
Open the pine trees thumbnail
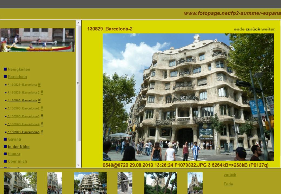coord(160,183)
